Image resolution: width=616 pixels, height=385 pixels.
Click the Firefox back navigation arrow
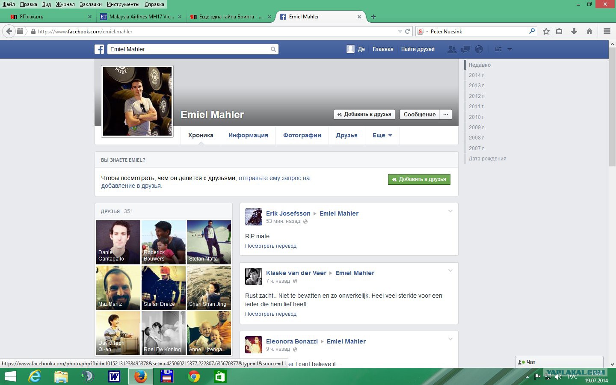(x=9, y=31)
